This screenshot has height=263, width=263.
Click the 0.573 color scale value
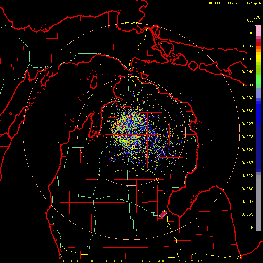(x=248, y=137)
